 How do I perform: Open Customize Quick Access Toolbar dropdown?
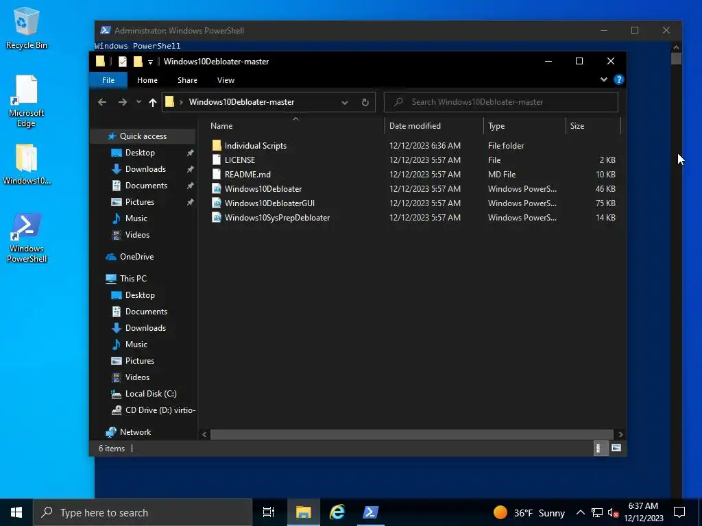click(x=150, y=62)
